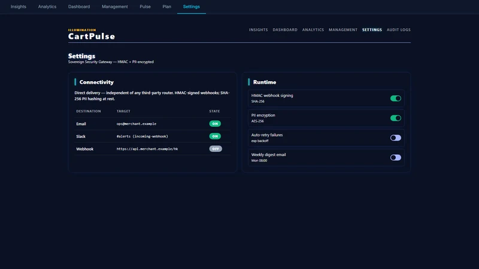Open AUDIT LOGS page
Screen dimensions: 479x269
pyautogui.click(x=398, y=30)
